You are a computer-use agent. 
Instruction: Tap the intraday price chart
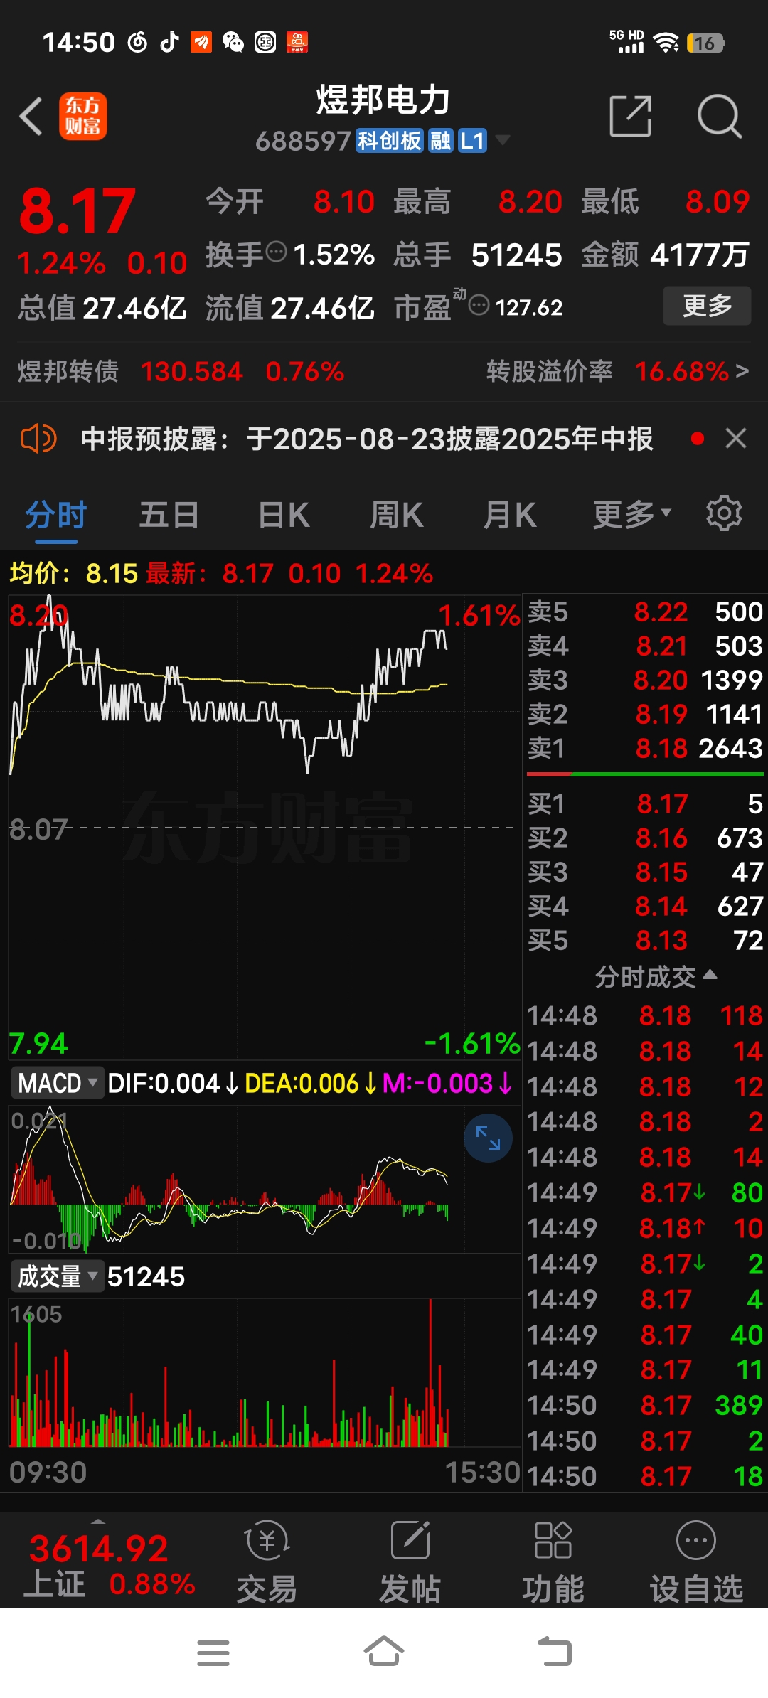[265, 826]
